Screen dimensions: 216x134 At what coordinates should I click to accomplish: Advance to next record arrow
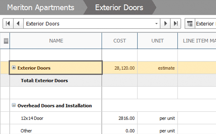tap(165, 23)
